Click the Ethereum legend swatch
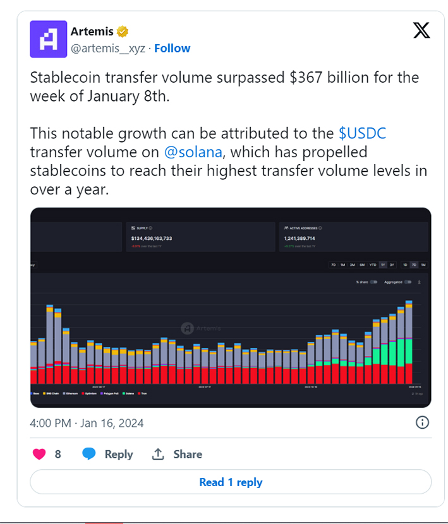The image size is (448, 524). pos(64,393)
